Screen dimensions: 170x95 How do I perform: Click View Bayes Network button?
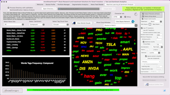(125, 22)
